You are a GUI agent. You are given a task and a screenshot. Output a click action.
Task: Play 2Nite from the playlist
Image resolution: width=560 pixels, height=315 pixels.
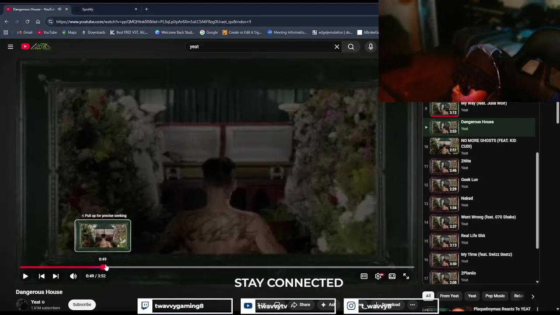point(479,165)
